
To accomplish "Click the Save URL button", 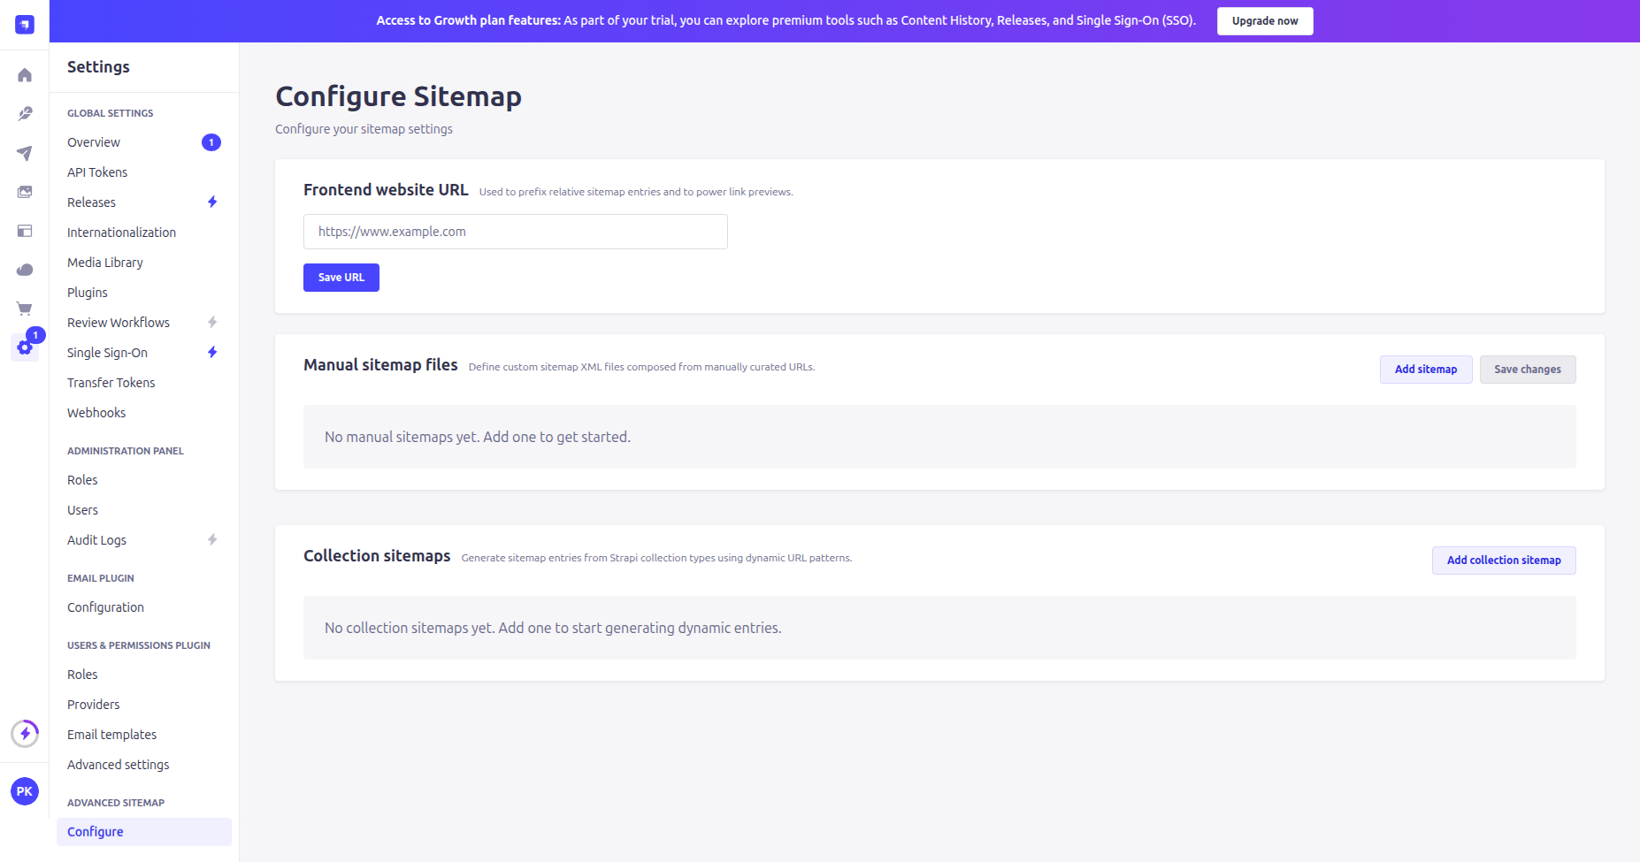I will click(341, 277).
